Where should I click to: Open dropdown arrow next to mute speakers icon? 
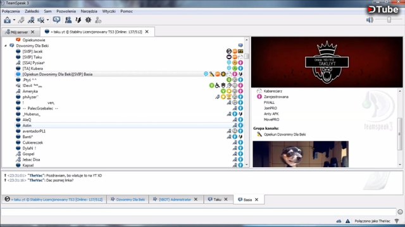(x=48, y=20)
